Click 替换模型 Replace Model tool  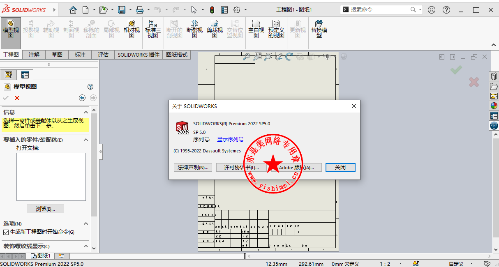point(319,29)
